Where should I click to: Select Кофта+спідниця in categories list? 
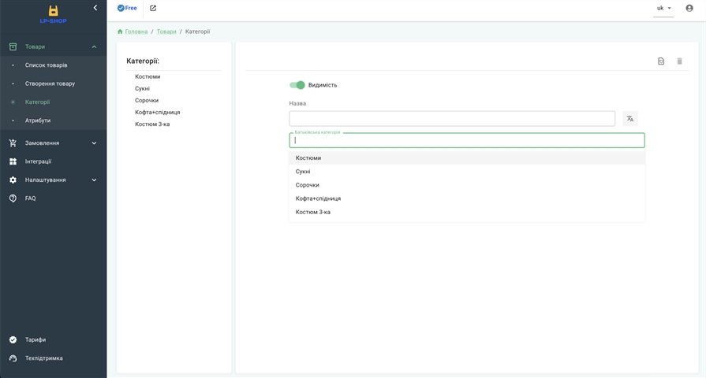coord(158,113)
